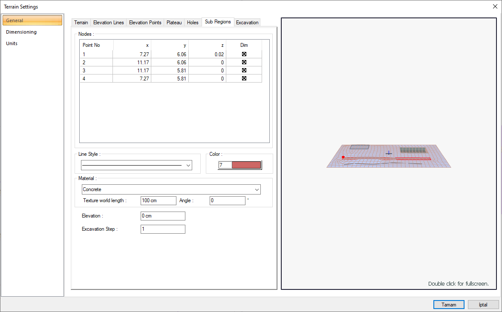
Task: Toggle Dim checkbox for point 2
Action: pos(244,62)
